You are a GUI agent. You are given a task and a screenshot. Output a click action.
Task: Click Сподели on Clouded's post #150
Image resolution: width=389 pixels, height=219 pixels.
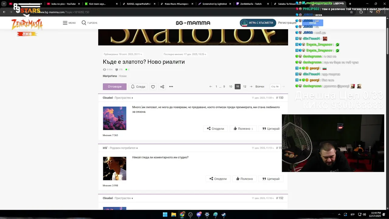point(215,129)
